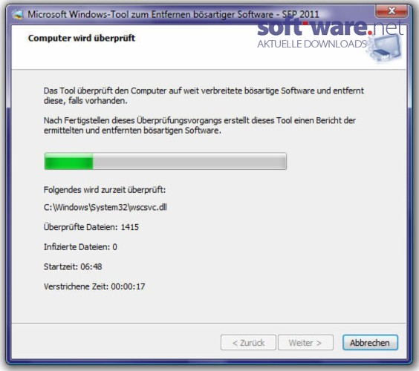Click the 'Computer wird überprüft' heading

click(x=82, y=38)
